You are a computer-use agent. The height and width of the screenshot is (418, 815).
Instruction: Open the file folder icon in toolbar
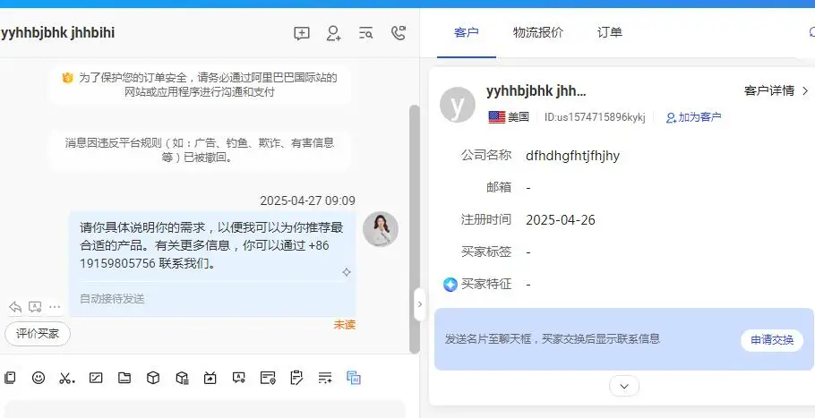(124, 378)
